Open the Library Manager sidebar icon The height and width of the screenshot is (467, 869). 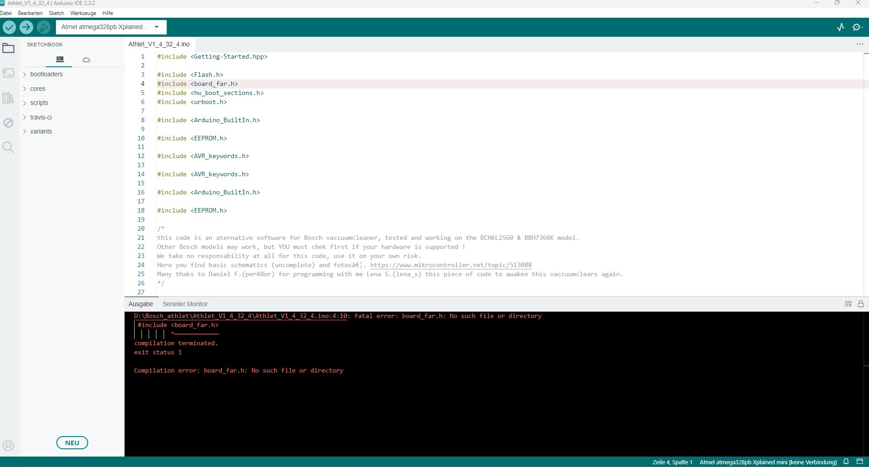tap(9, 98)
